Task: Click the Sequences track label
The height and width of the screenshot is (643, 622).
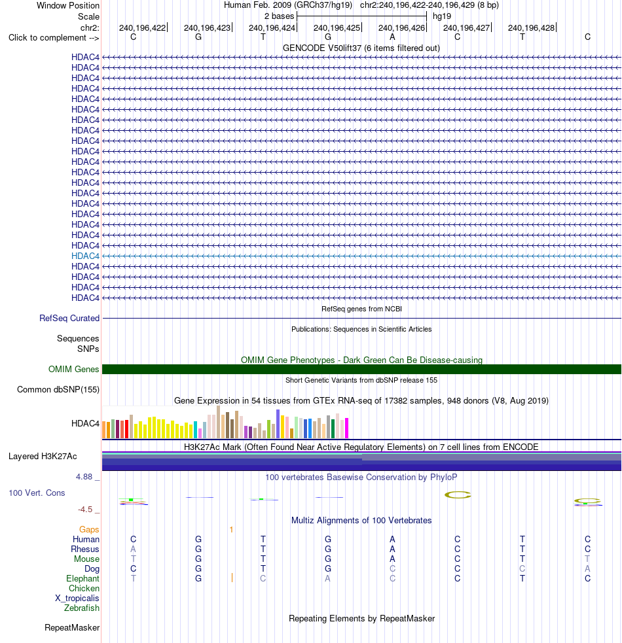Action: coord(78,339)
